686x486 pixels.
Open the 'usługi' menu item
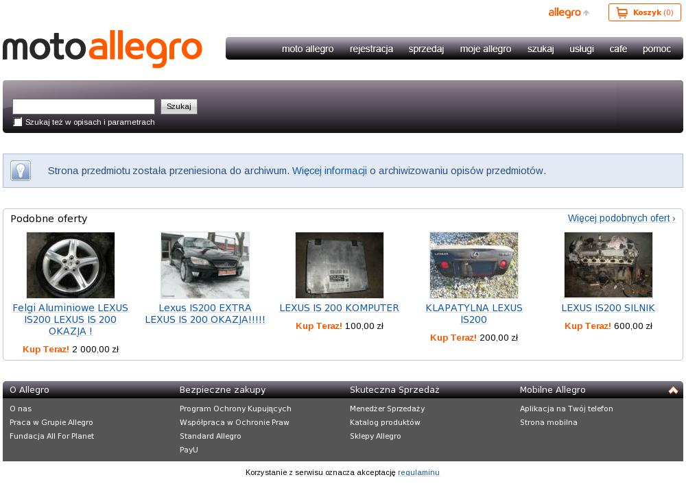click(582, 49)
